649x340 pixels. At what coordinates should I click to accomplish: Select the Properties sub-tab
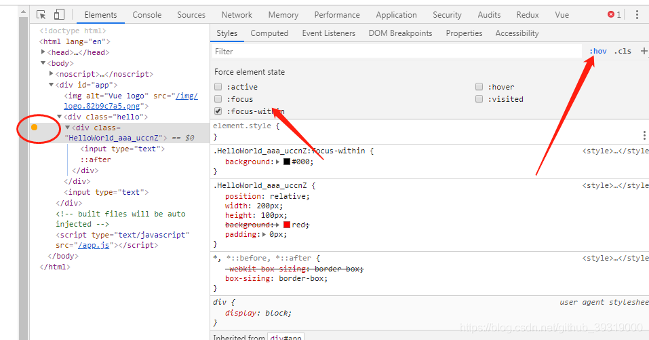464,33
